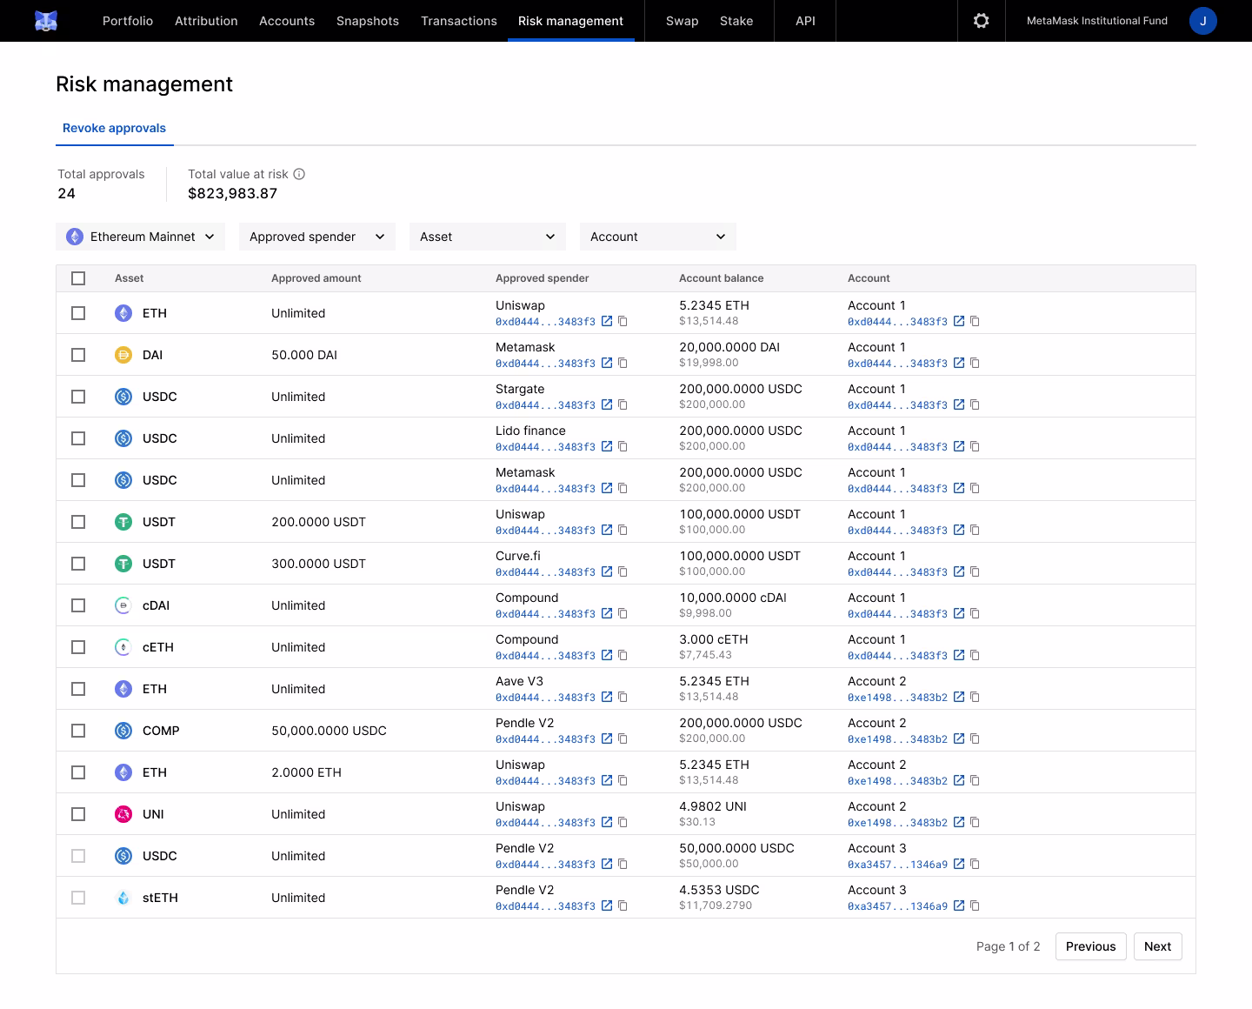Open Snapshots in the top navigation
Screen dimensions: 1252x1009
[x=368, y=21]
